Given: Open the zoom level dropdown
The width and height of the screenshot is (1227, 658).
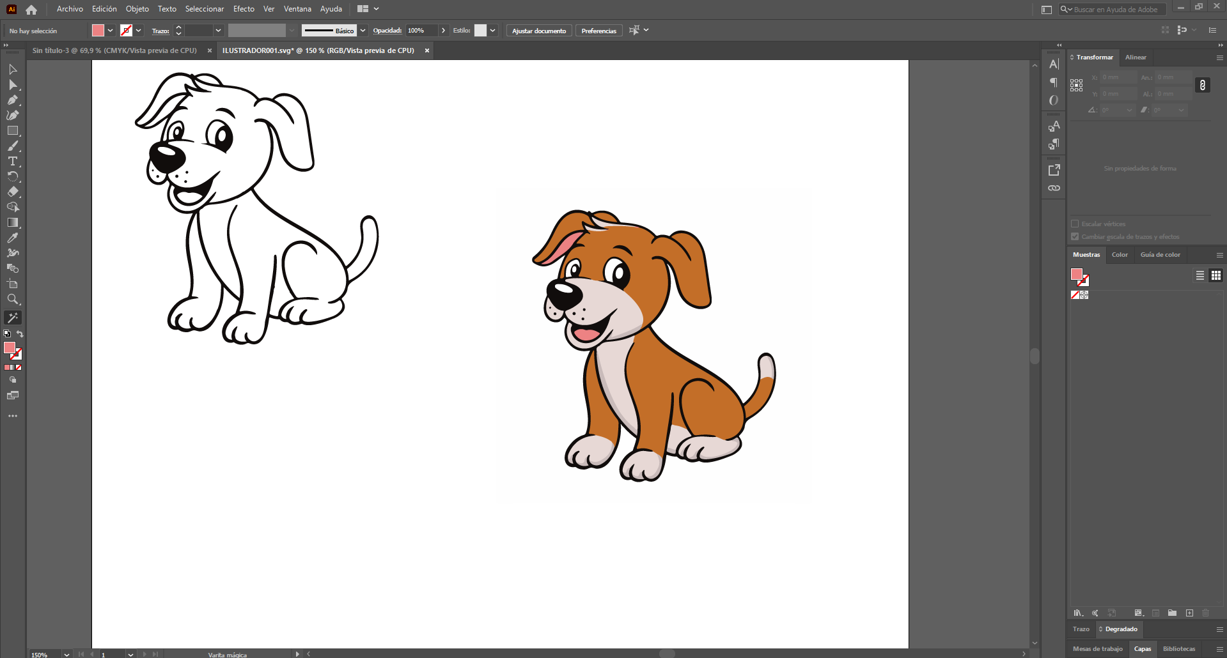Looking at the screenshot, I should click(x=66, y=654).
